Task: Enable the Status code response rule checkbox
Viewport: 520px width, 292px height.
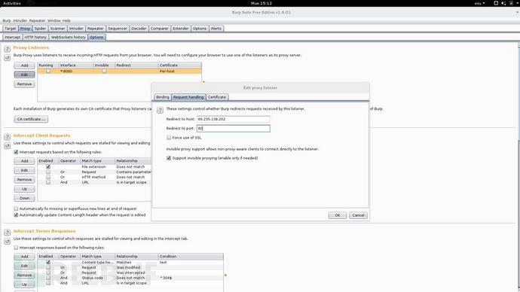Action: (48, 278)
